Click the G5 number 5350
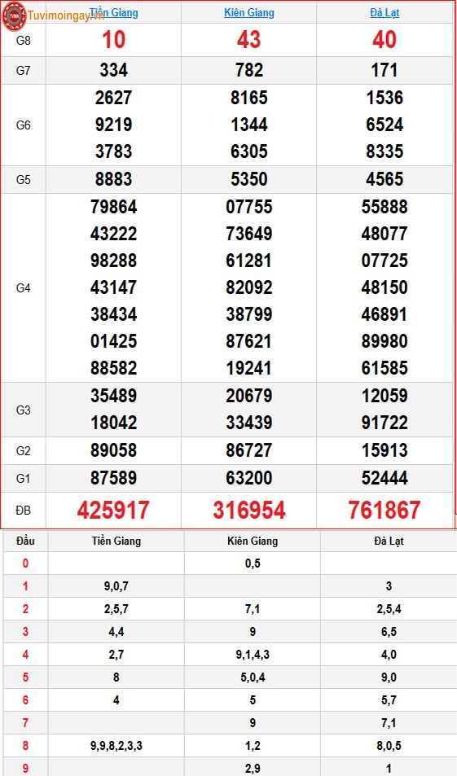The height and width of the screenshot is (776, 457). click(249, 179)
